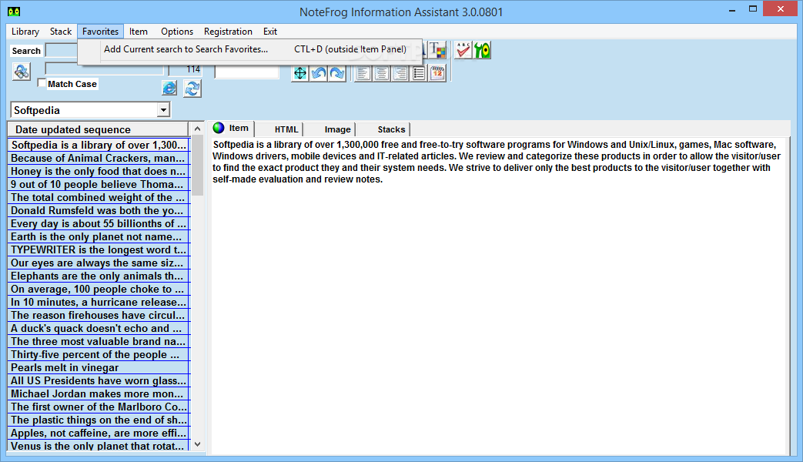The height and width of the screenshot is (462, 803).
Task: Select note 'Thirty-five percent of the people ...'
Action: (99, 354)
